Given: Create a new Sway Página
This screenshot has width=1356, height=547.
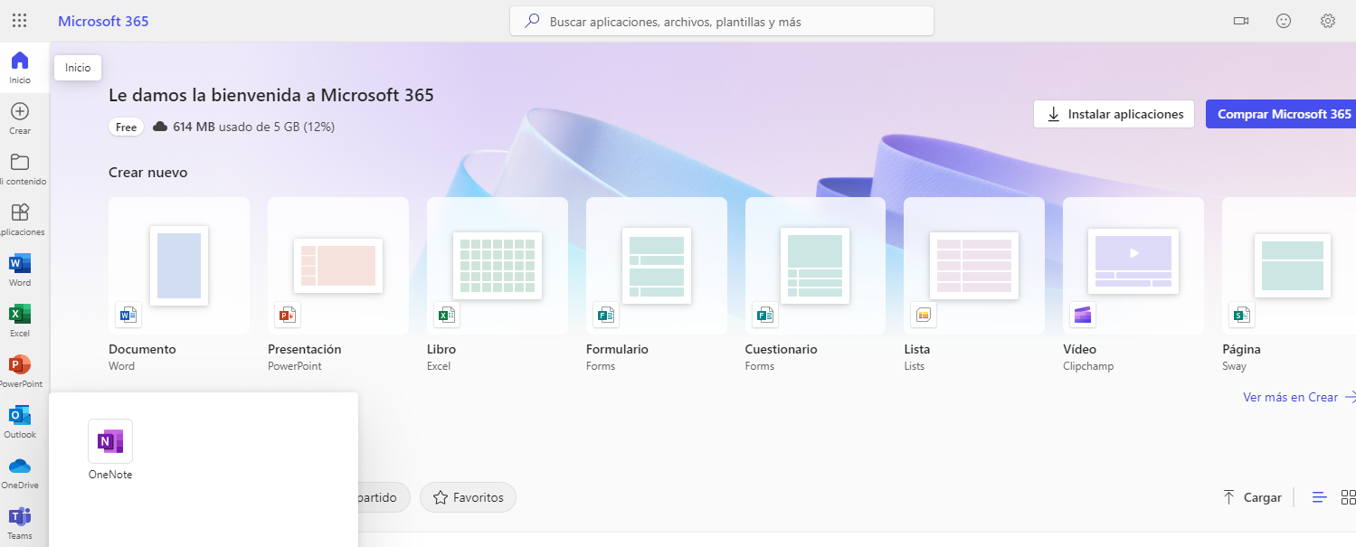Looking at the screenshot, I should click(x=1289, y=285).
